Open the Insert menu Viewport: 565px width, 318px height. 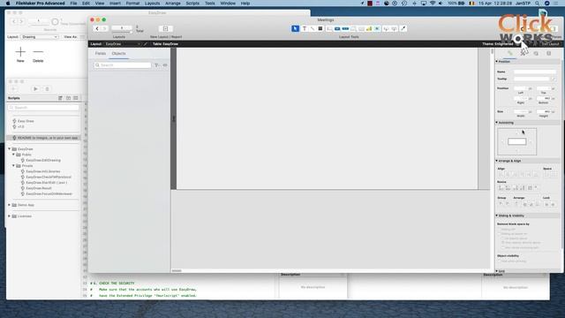point(115,4)
